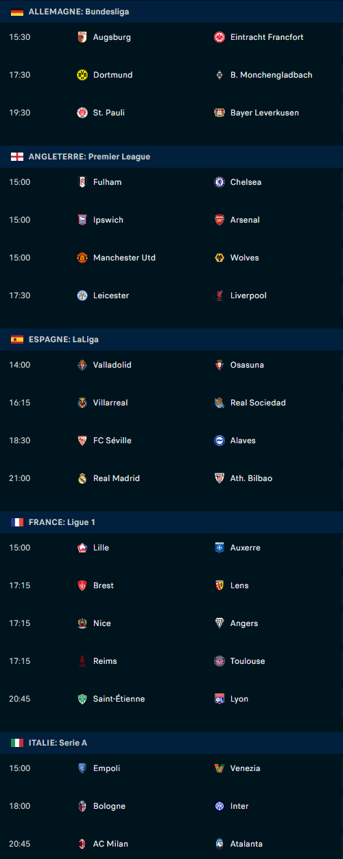Click the Bayer Leverkusen club logo
Image resolution: width=343 pixels, height=859 pixels.
(x=220, y=113)
